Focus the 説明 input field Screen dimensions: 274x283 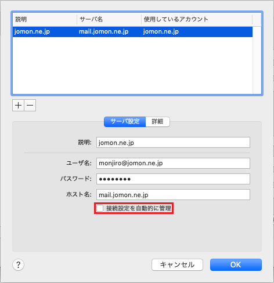coord(173,143)
